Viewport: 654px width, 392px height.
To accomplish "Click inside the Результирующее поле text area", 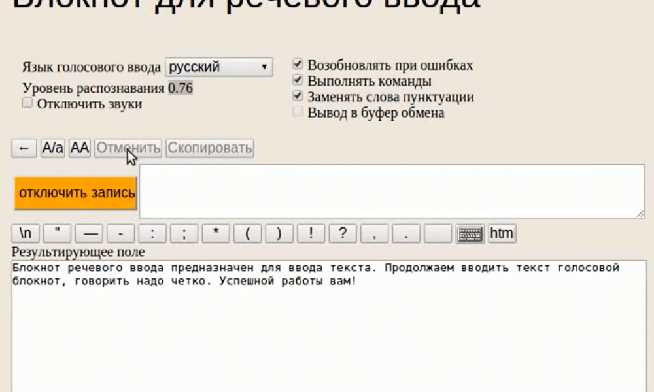I will (329, 326).
